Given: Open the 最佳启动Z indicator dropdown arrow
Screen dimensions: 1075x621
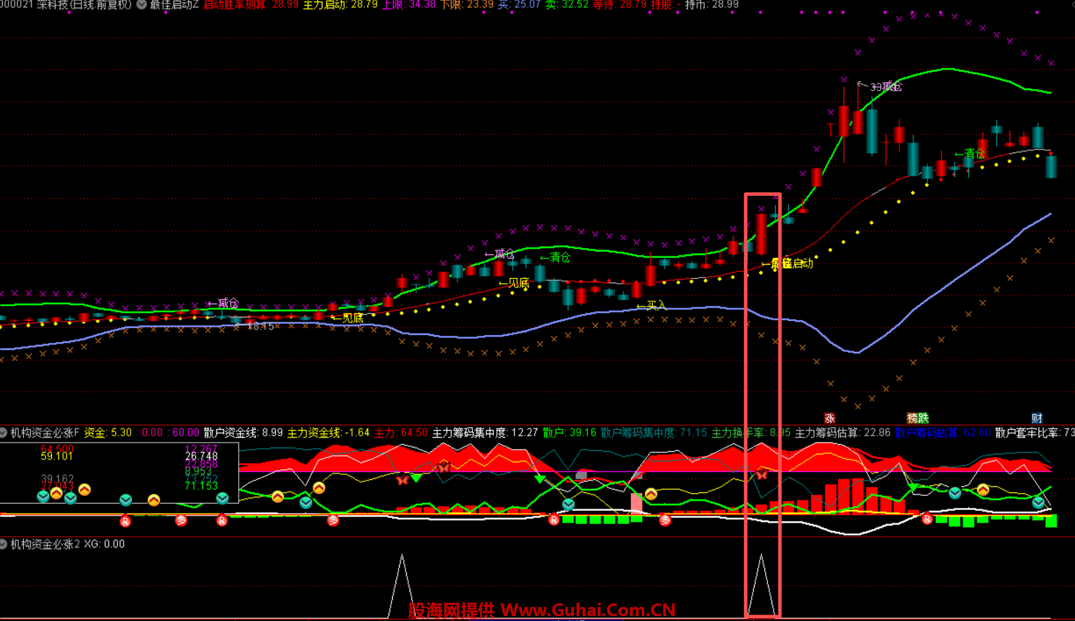Looking at the screenshot, I should 142,5.
